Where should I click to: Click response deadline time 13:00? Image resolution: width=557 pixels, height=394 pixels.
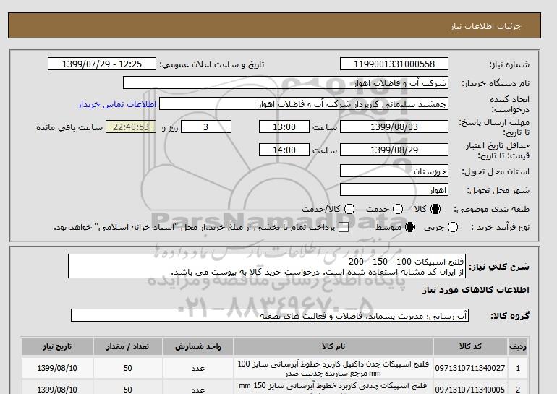pos(284,127)
